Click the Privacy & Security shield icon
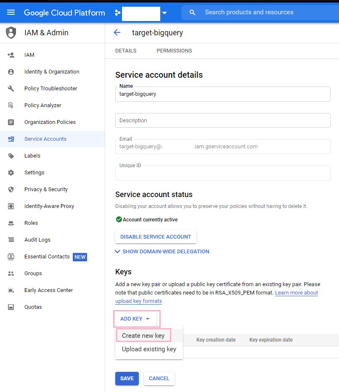This screenshot has height=392, width=339. click(x=11, y=189)
